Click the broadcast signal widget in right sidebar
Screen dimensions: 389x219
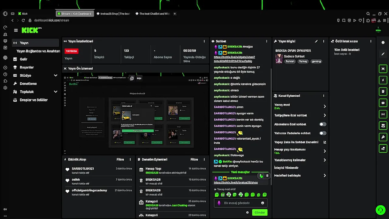(x=383, y=114)
